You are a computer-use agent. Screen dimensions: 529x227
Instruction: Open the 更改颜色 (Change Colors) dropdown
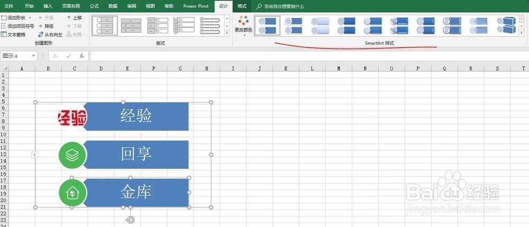point(243,25)
